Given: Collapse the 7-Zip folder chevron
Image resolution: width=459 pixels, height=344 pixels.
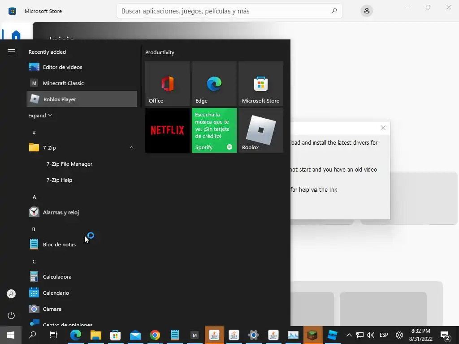Looking at the screenshot, I should tap(132, 148).
